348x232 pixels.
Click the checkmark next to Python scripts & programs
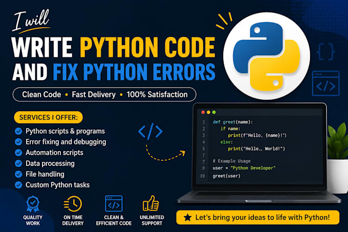point(18,131)
